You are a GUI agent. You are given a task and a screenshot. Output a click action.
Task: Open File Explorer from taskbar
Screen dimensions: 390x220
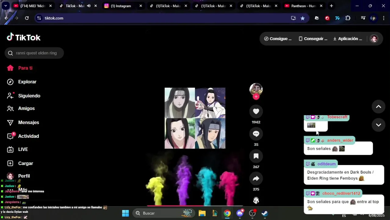click(202, 213)
